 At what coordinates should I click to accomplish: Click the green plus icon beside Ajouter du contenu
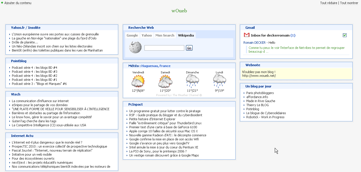tap(2, 3)
